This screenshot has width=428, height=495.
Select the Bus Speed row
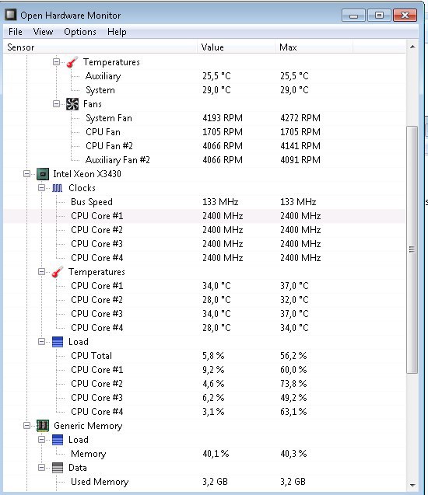205,202
